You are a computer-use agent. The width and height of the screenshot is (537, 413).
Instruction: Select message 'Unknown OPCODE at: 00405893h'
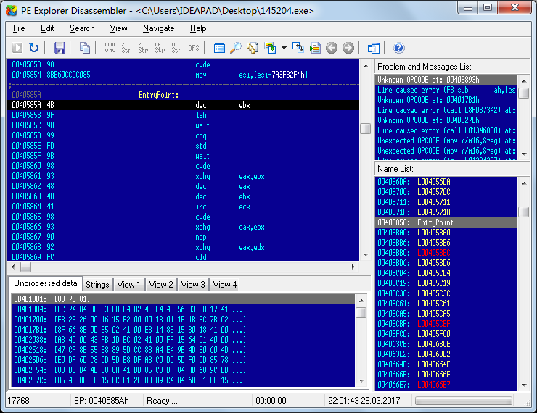pyautogui.click(x=446, y=80)
